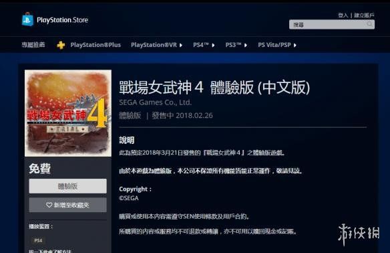Click the search magnifier icon

(369, 24)
